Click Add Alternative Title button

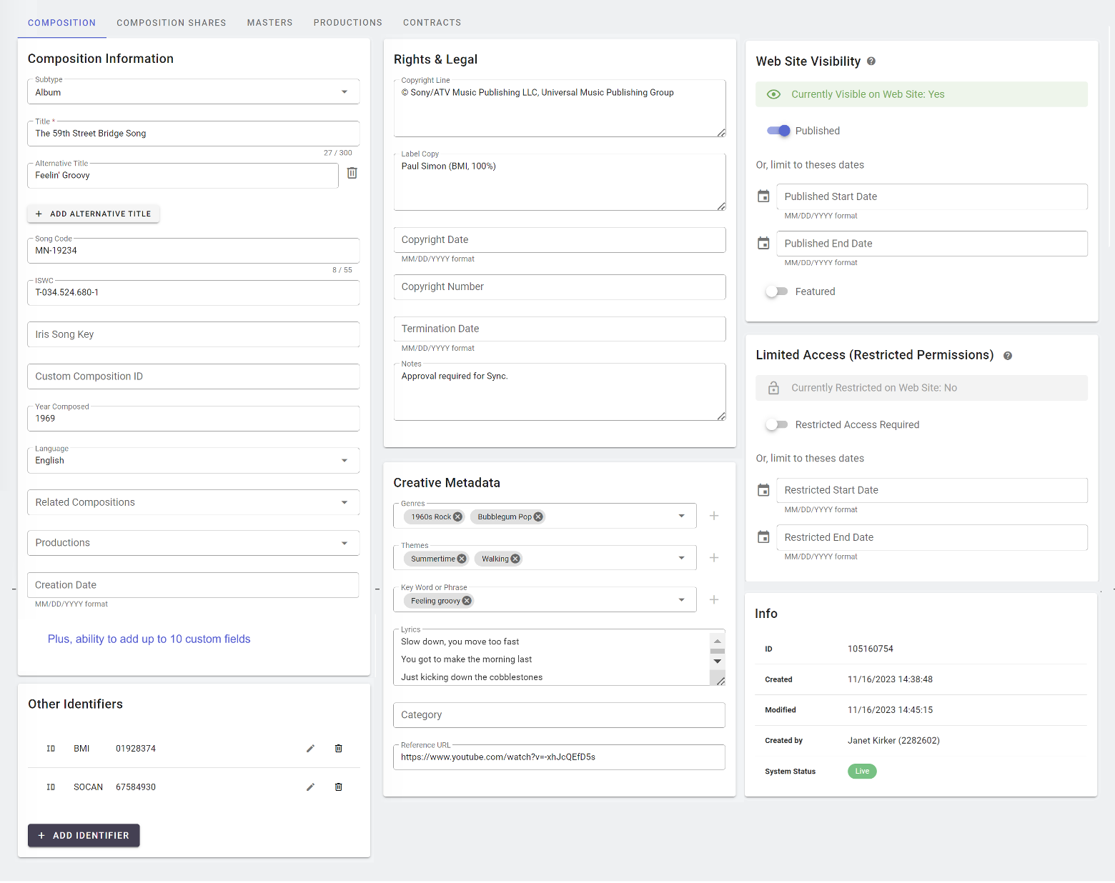[x=94, y=214]
